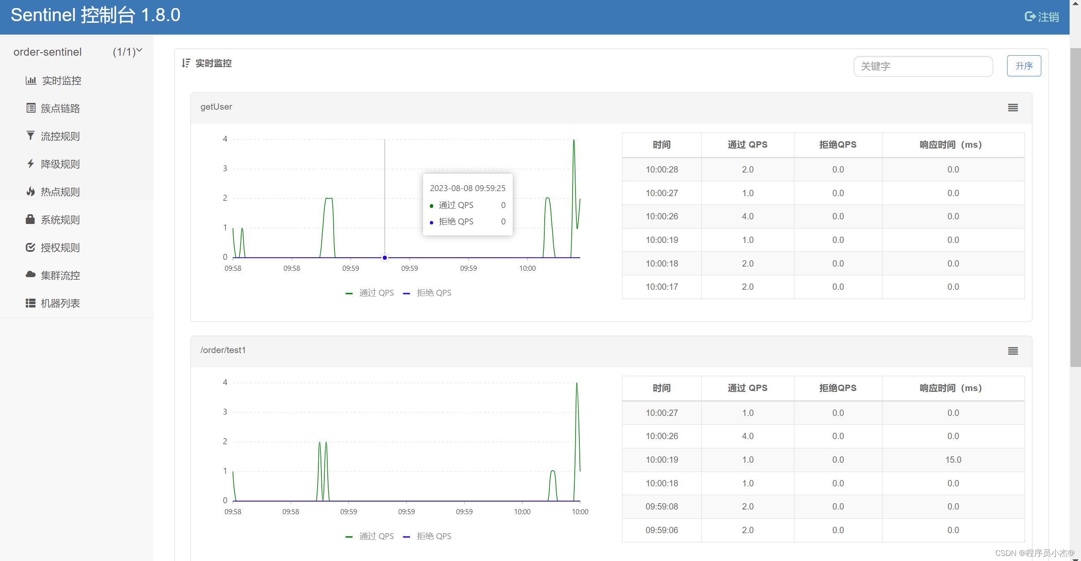Click the lock icon beside 系统规则
The height and width of the screenshot is (561, 1081).
(30, 219)
